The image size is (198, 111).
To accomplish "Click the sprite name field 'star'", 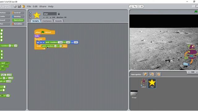I will tap(50, 14).
